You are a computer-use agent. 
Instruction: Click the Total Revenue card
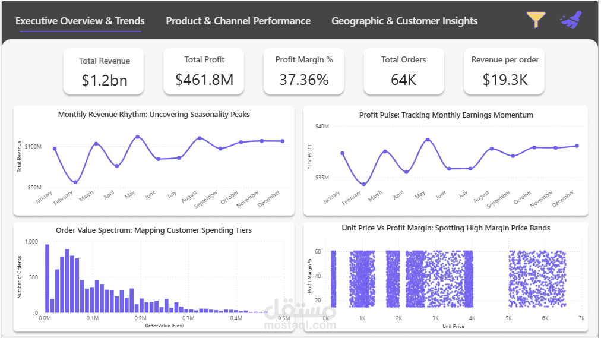point(103,71)
